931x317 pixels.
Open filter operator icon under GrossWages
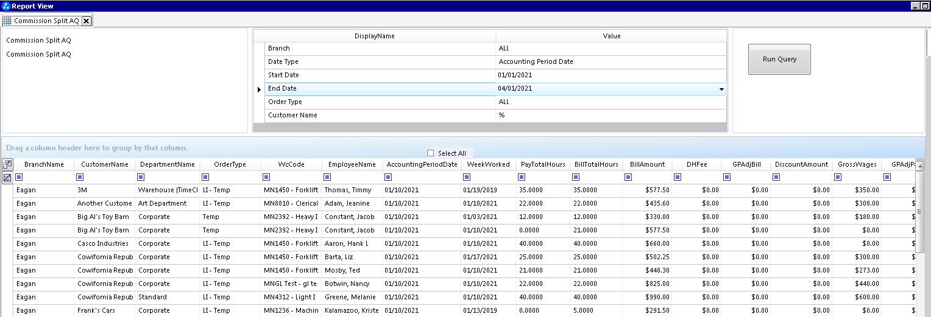[x=838, y=178]
